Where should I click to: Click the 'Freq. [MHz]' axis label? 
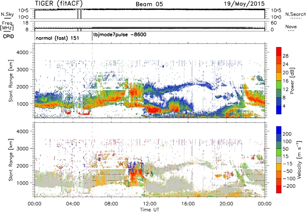(x=7, y=26)
